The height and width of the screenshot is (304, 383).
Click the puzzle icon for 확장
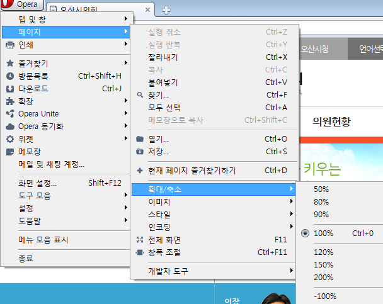pyautogui.click(x=9, y=101)
